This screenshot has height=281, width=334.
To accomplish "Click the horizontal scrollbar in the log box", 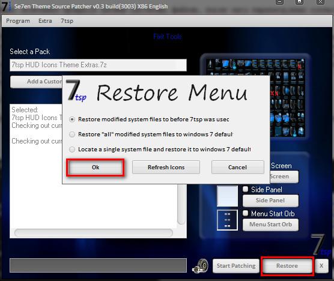I will 94,233.
